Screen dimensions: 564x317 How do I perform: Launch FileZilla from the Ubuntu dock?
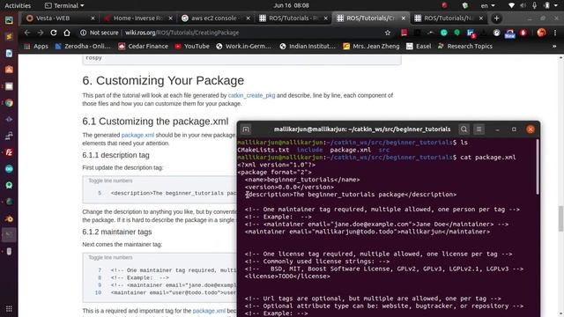click(9, 152)
